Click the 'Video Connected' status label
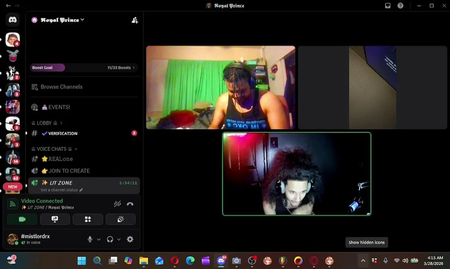 pos(42,201)
